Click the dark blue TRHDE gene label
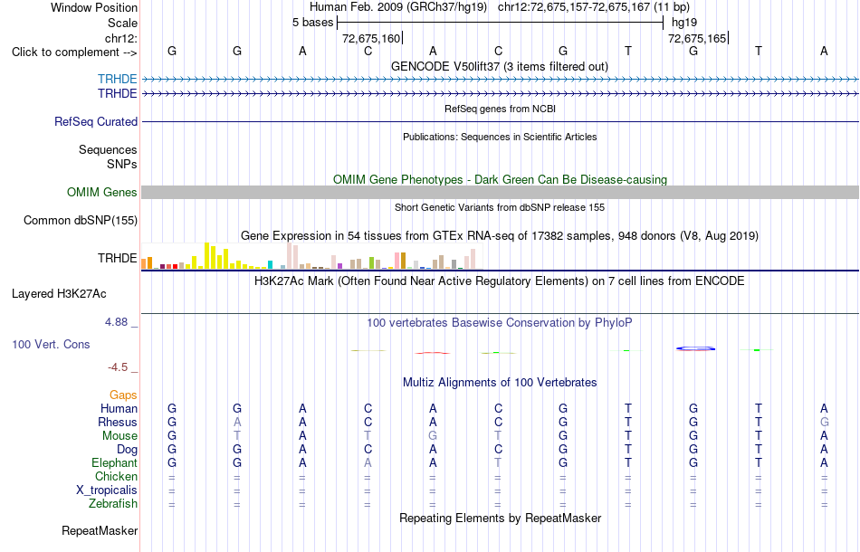860x552 pixels. (118, 94)
